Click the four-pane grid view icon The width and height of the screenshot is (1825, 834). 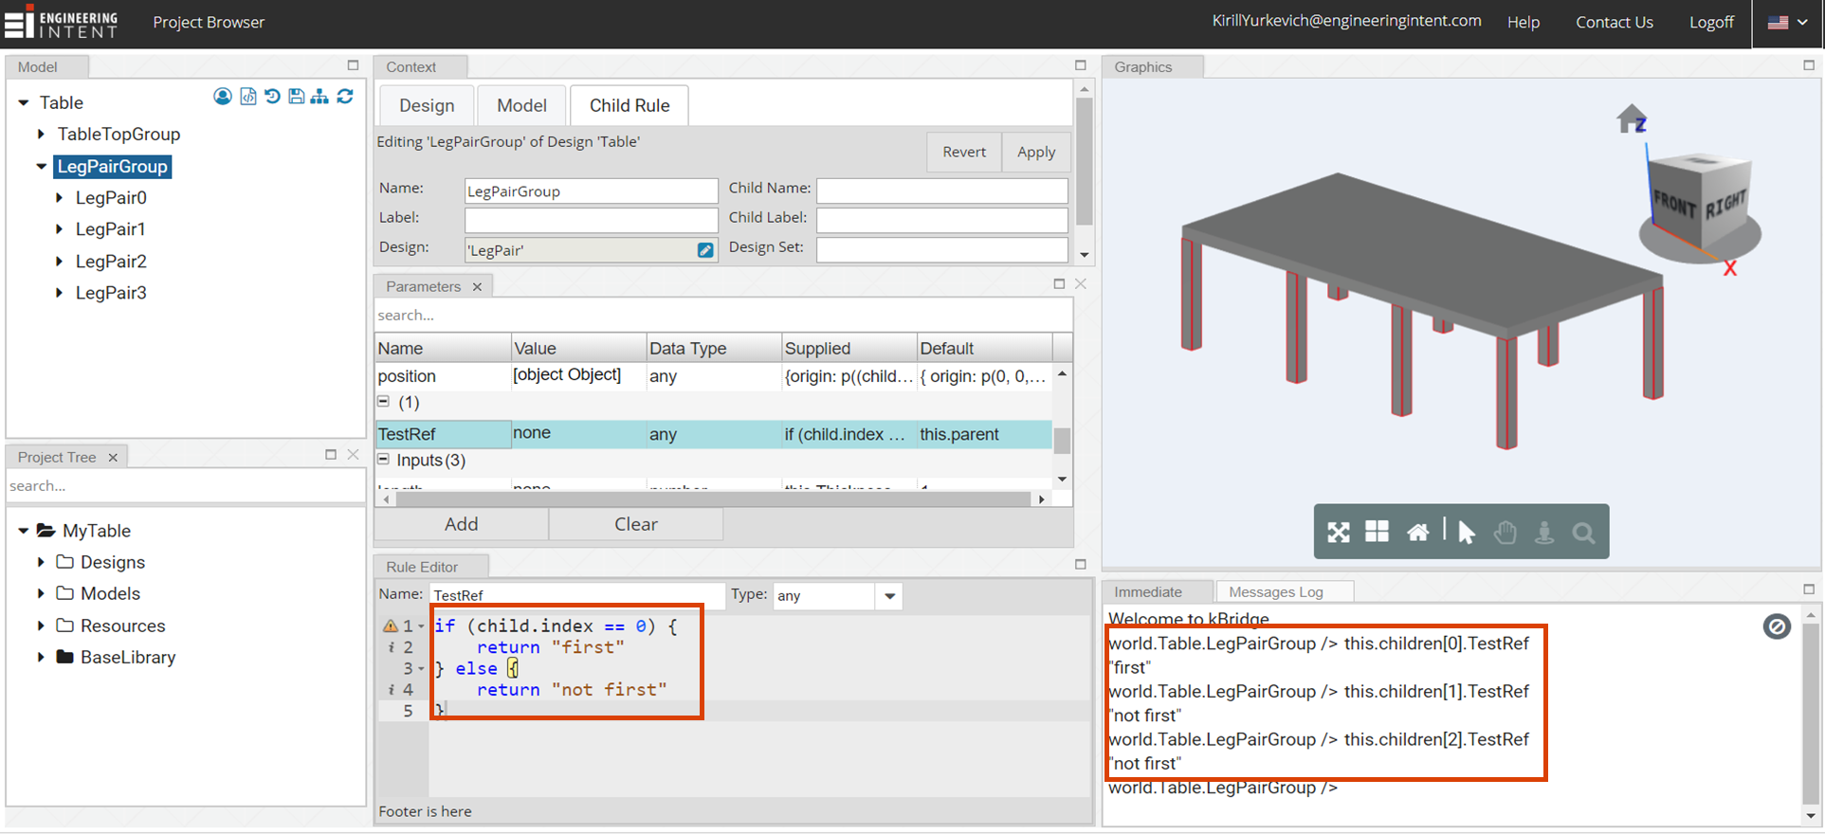(x=1377, y=532)
